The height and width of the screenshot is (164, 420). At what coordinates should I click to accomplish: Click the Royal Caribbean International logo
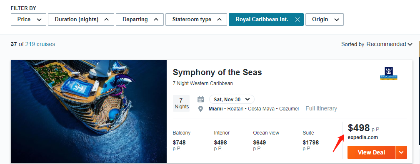tap(388, 74)
